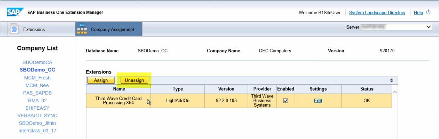This screenshot has height=139, width=439.
Task: Click the Company List heading
Action: 38,48
